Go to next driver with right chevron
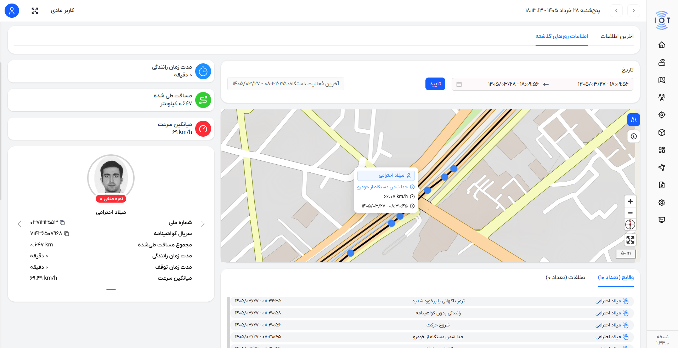This screenshot has height=348, width=678. (203, 224)
